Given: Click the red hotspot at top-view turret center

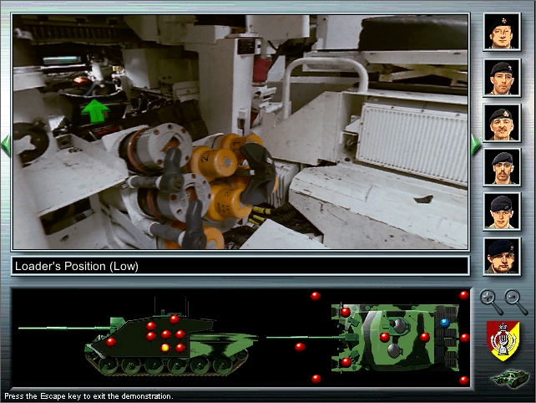Looking at the screenshot, I should (385, 337).
